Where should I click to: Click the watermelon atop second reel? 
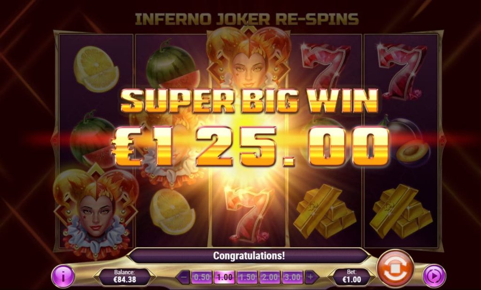[171, 64]
